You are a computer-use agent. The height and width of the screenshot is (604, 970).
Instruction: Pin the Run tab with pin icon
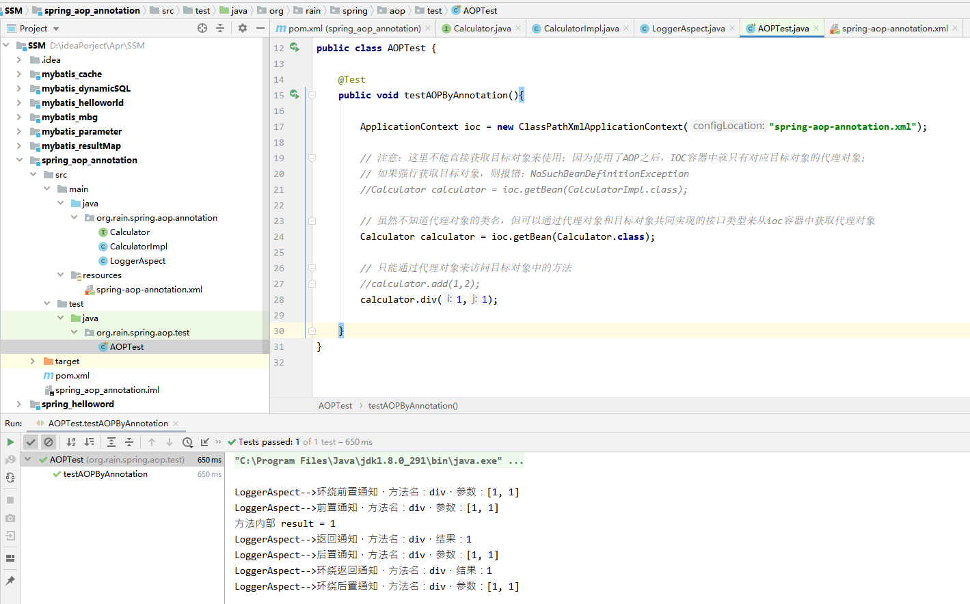pyautogui.click(x=10, y=581)
